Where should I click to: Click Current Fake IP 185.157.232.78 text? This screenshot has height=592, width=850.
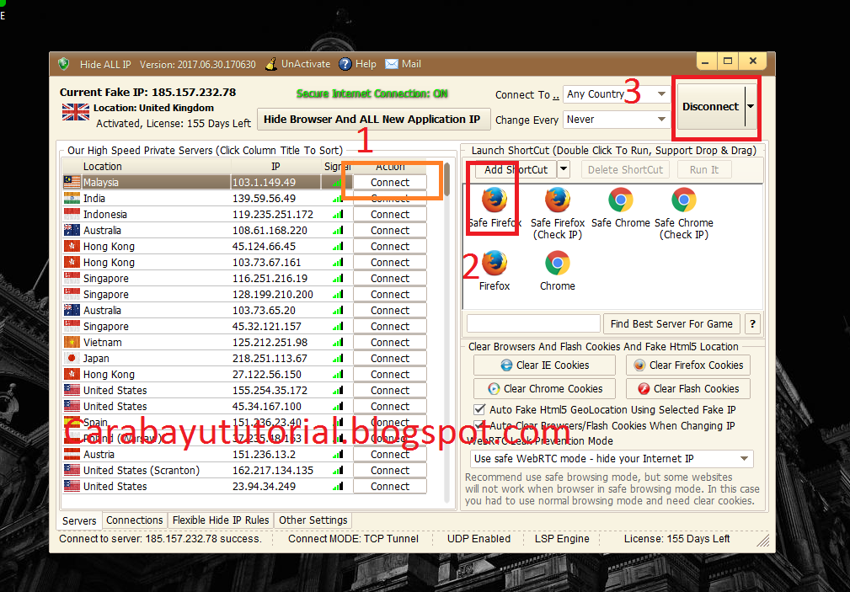(x=147, y=92)
